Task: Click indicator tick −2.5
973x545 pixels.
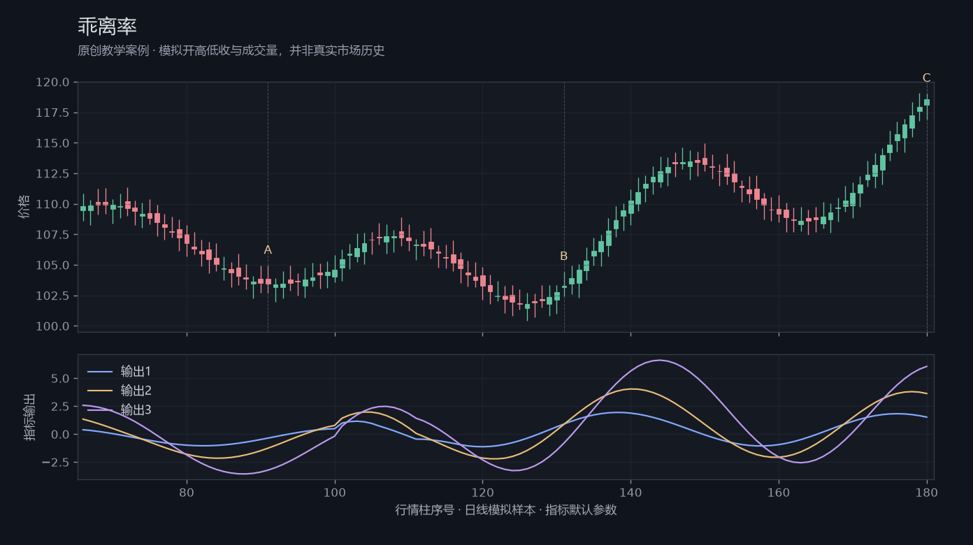Action: pyautogui.click(x=56, y=463)
